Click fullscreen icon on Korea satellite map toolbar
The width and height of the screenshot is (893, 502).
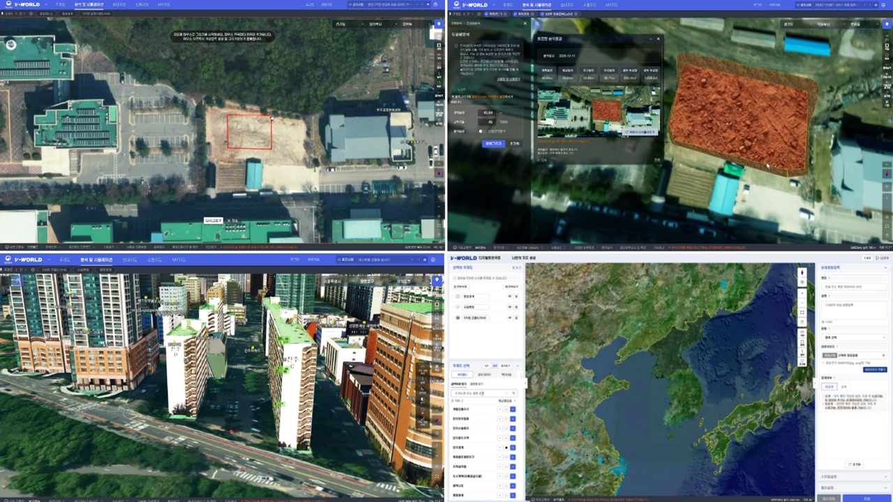[802, 312]
